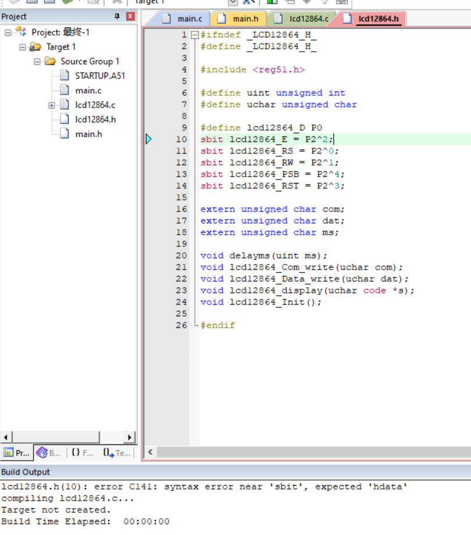The width and height of the screenshot is (471, 535).
Task: Click the 'extern unsigned char dat;' line
Action: [x=273, y=221]
